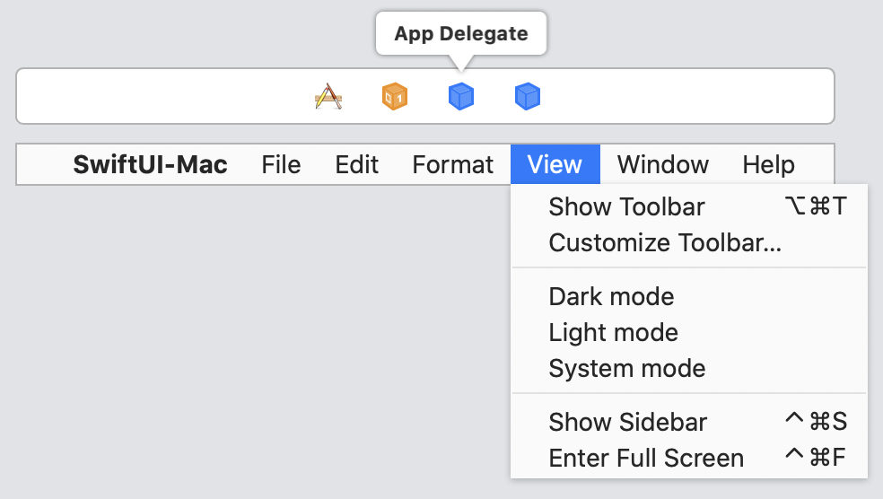Click the Application icon in the scene dock

pos(329,96)
